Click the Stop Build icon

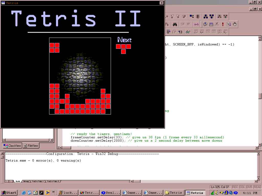tap(217, 24)
